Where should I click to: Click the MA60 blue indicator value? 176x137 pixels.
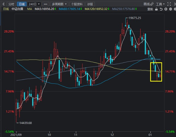pyautogui.click(x=72, y=9)
